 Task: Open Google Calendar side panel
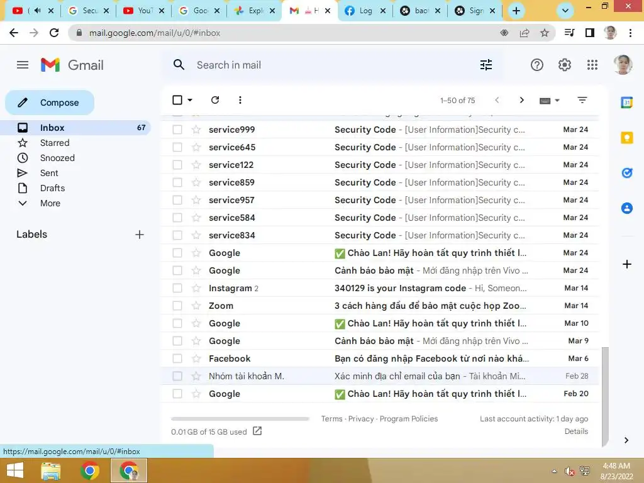pyautogui.click(x=627, y=103)
